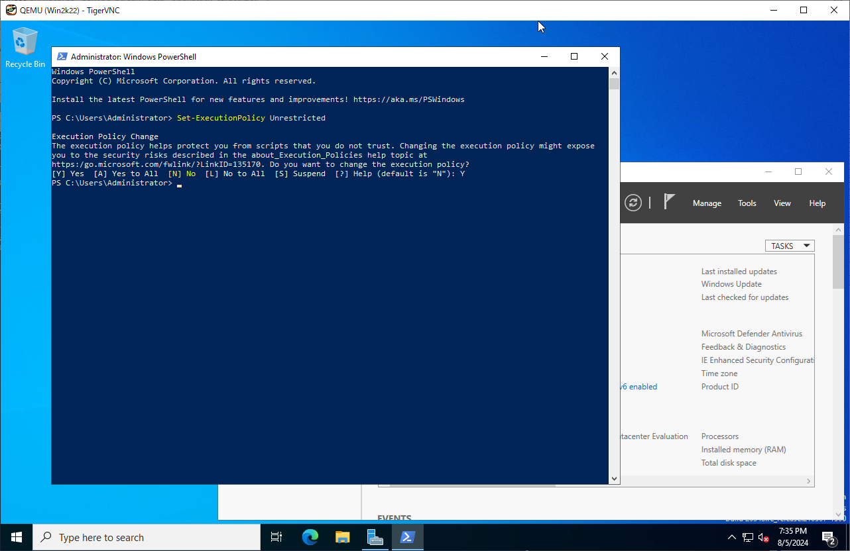Click 'Set-ExecutionPolicy' command text in PowerShell

click(x=221, y=118)
